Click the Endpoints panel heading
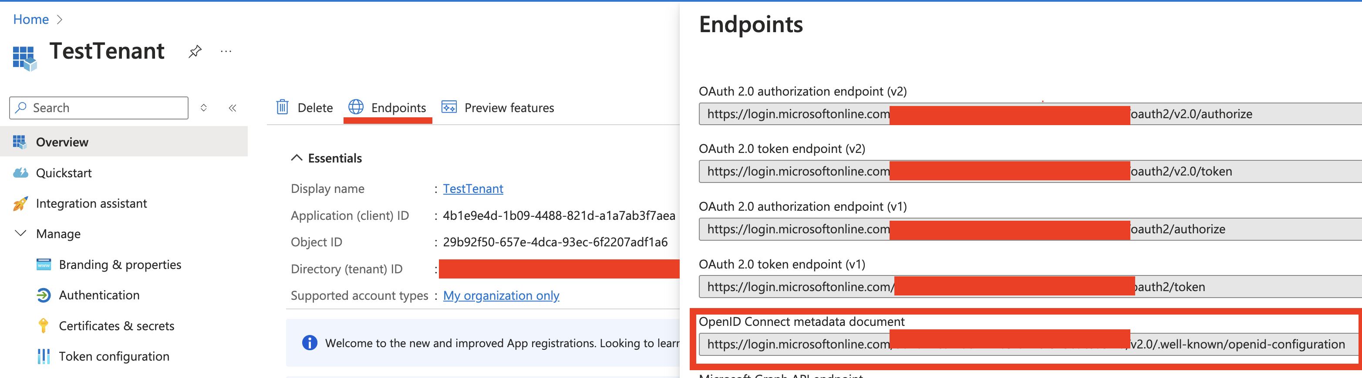The width and height of the screenshot is (1362, 378). pos(751,24)
